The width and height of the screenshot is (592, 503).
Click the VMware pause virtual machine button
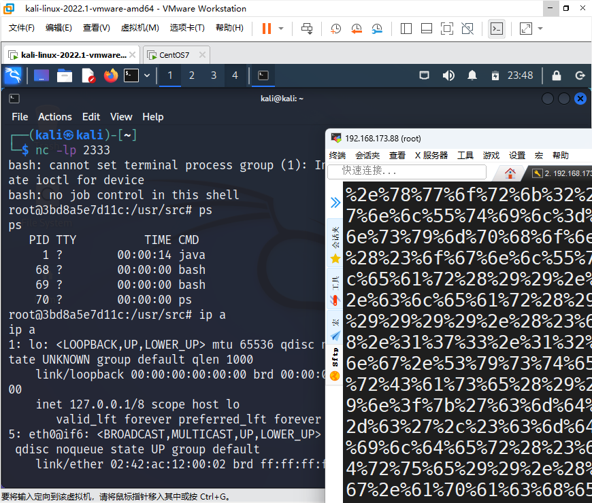[266, 29]
